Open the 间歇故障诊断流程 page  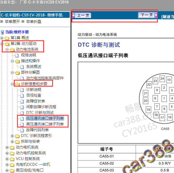pos(41,107)
